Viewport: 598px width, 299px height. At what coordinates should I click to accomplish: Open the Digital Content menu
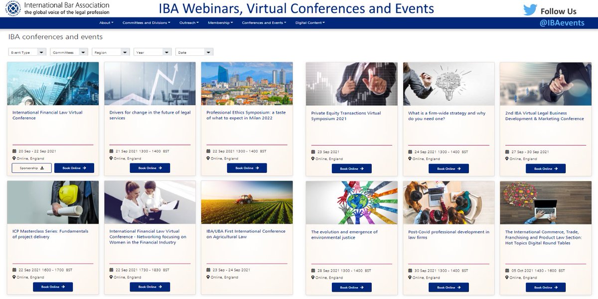tap(310, 23)
